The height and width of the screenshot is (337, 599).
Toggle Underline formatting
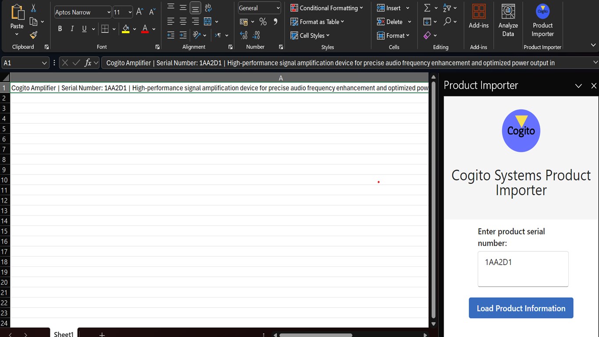tap(84, 29)
